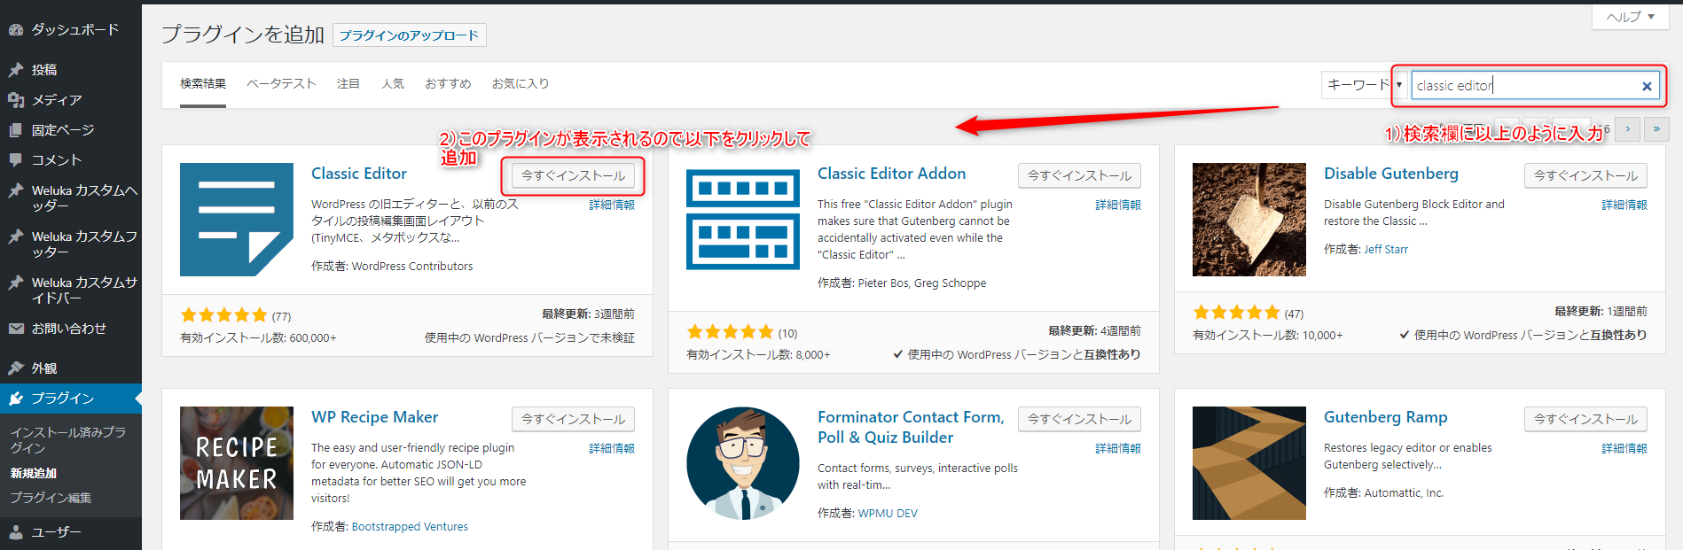Click the Posts (投稿) pin icon
This screenshot has width=1683, height=550.
(x=16, y=69)
